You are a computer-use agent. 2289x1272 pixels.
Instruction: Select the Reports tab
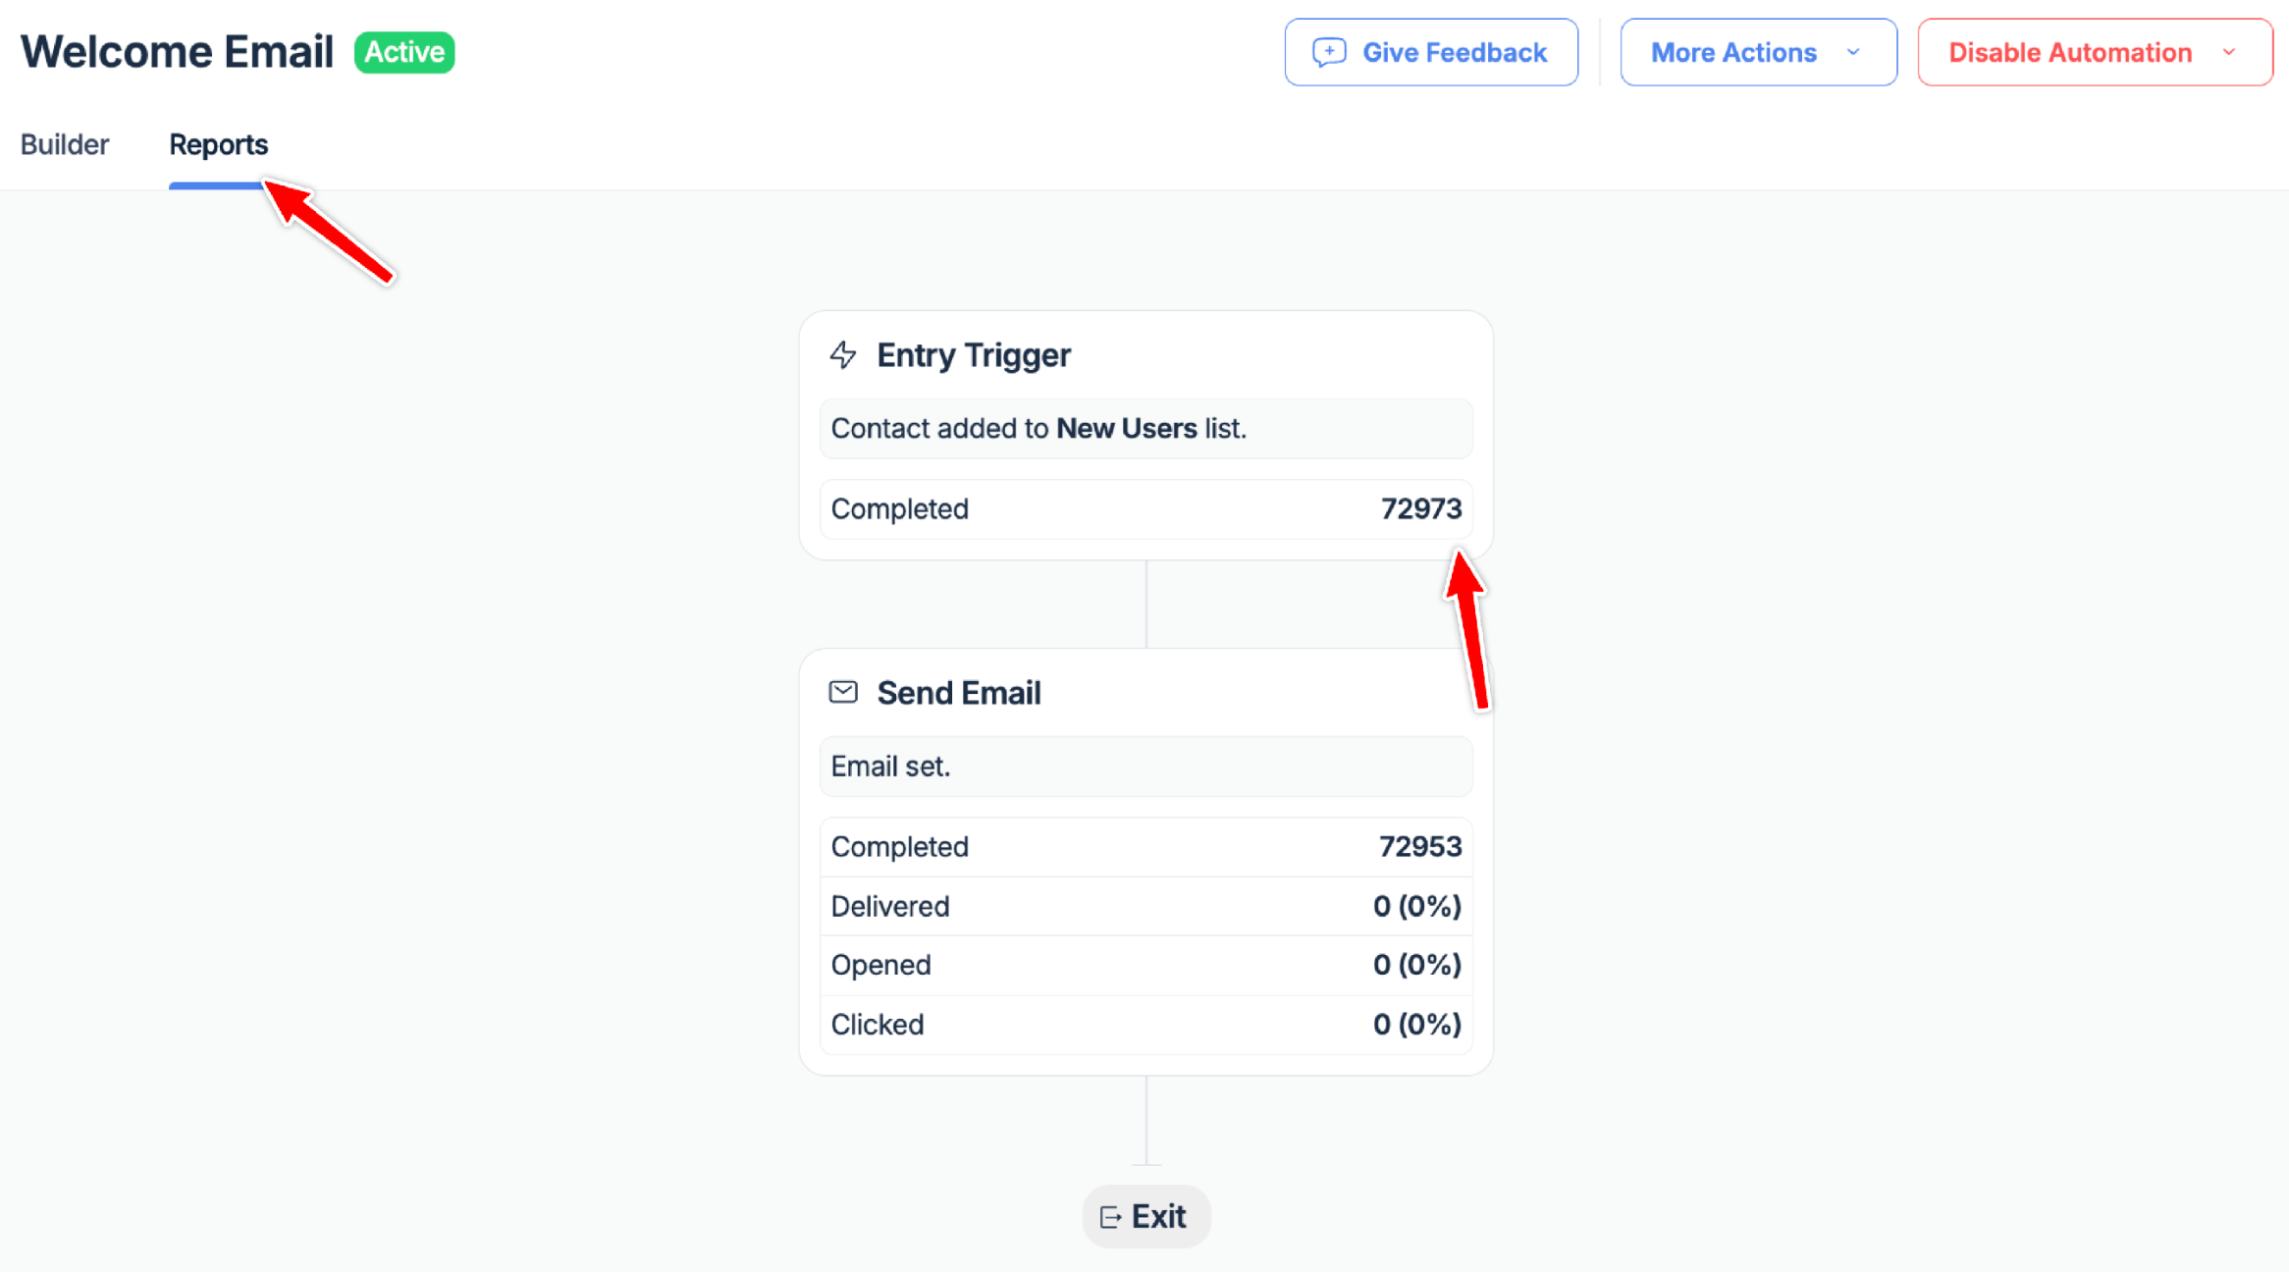pyautogui.click(x=218, y=144)
